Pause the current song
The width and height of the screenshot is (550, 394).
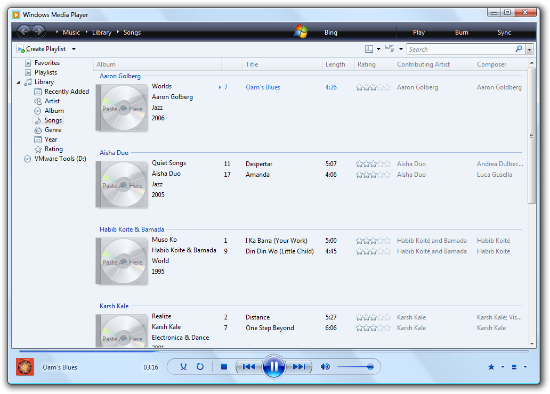[x=273, y=367]
